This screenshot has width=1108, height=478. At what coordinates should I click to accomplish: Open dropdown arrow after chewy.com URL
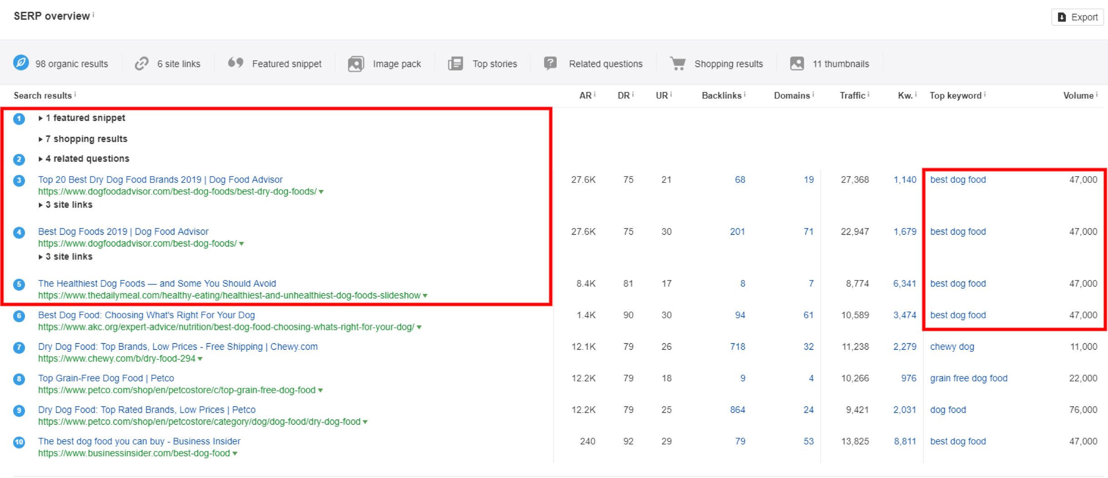(200, 359)
